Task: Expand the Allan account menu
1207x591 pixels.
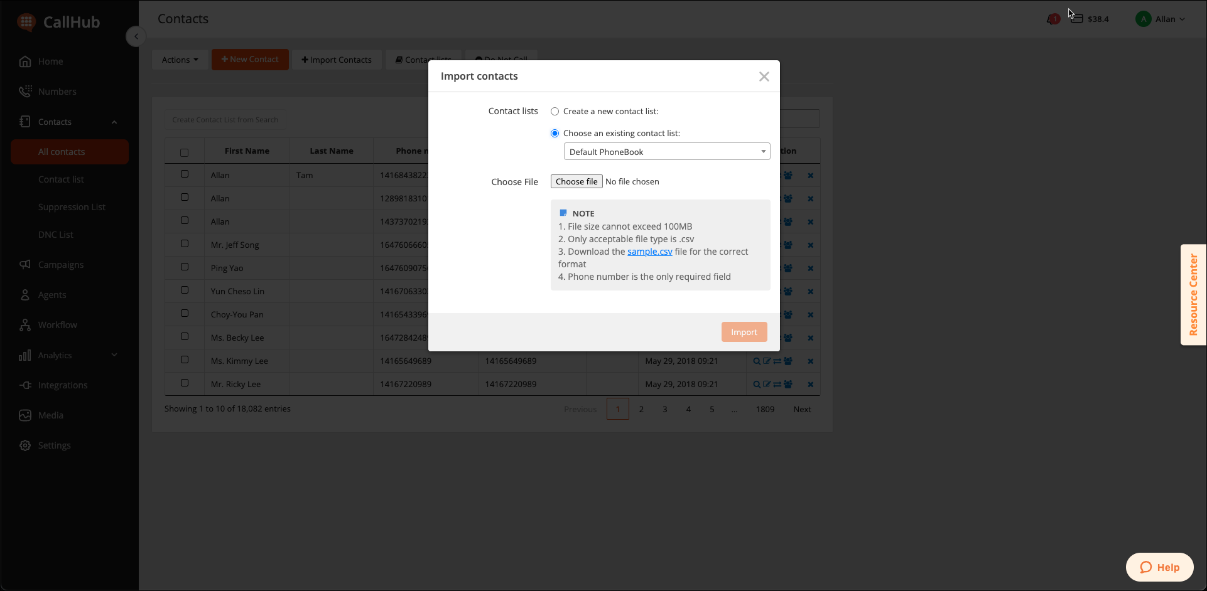Action: [1161, 19]
